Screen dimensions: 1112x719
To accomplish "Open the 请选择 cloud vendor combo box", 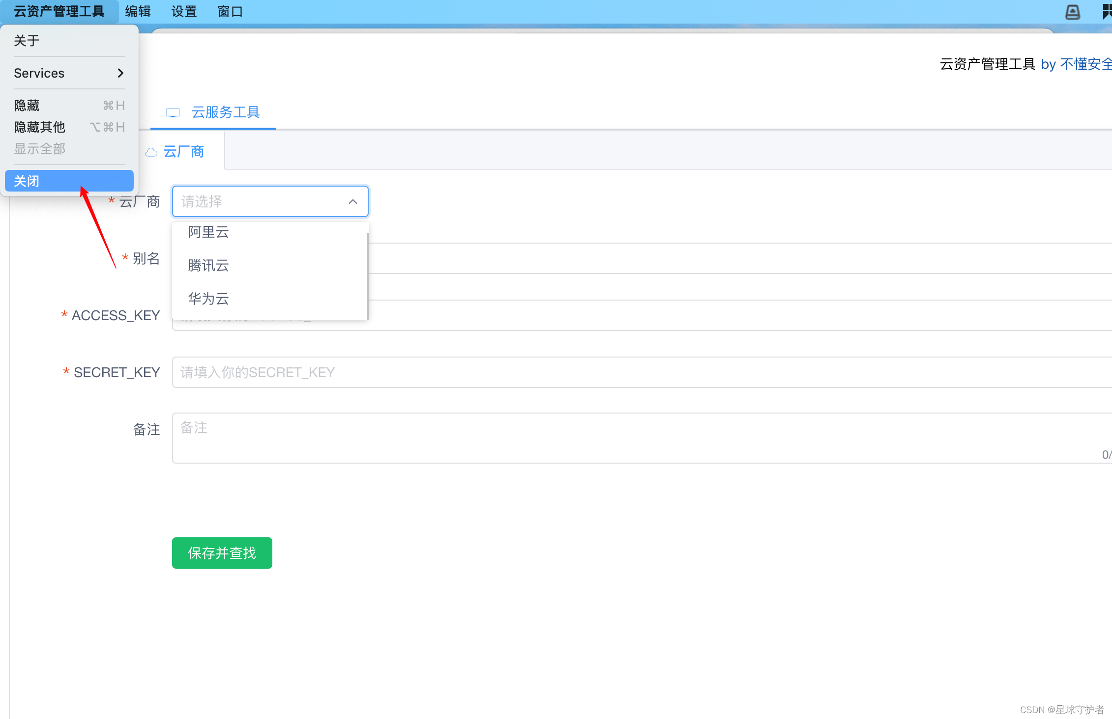I will 261,202.
